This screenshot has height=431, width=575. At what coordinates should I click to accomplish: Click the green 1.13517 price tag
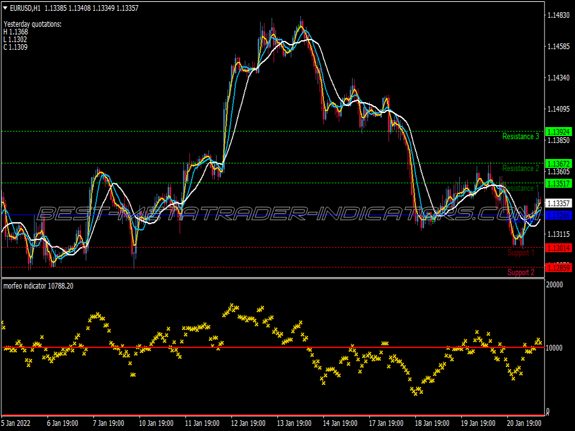point(558,184)
